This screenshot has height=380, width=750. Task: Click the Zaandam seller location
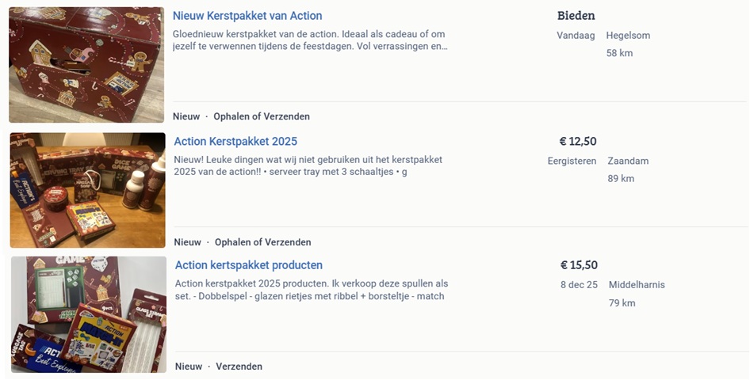[628, 161]
